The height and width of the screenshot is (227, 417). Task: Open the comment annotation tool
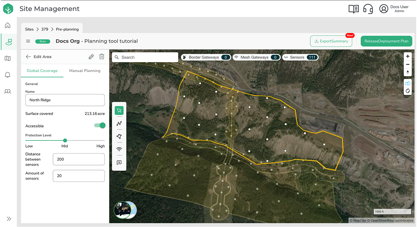[x=119, y=163]
